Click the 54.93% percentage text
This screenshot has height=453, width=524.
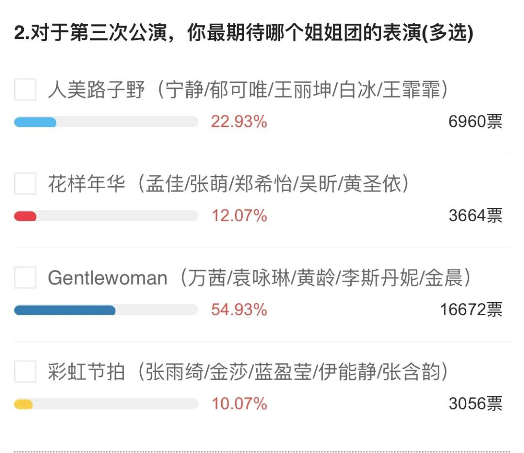pyautogui.click(x=239, y=310)
